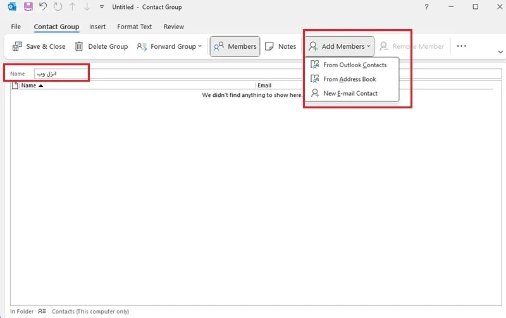Go to previous item with up arrow

click(73, 6)
